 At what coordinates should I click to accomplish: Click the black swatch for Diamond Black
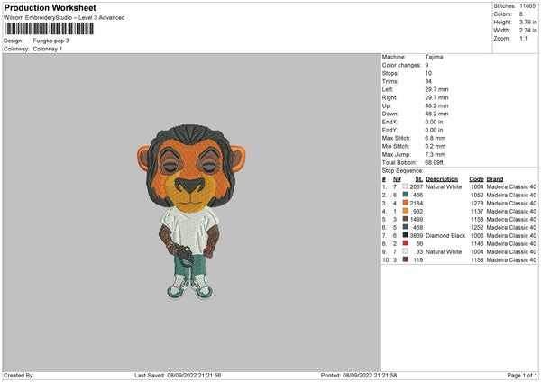click(406, 235)
